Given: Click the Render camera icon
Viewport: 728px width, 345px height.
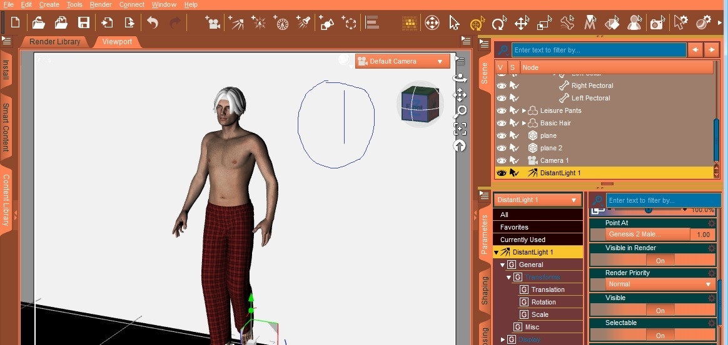Looking at the screenshot, I should (657, 23).
